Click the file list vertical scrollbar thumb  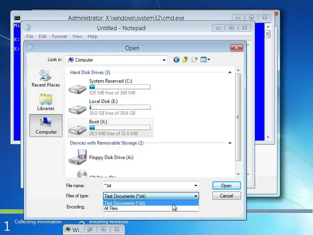click(x=238, y=117)
